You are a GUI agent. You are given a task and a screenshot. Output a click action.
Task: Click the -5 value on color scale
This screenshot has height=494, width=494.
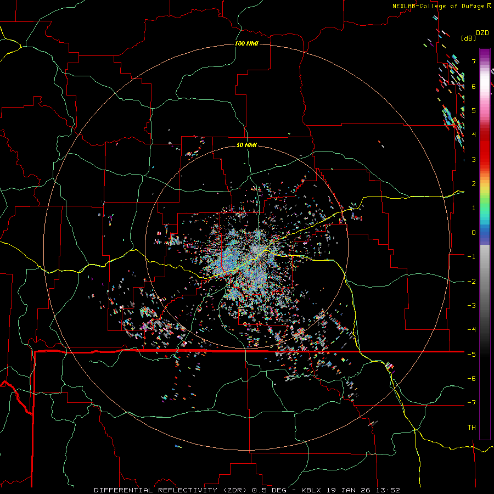coord(471,354)
